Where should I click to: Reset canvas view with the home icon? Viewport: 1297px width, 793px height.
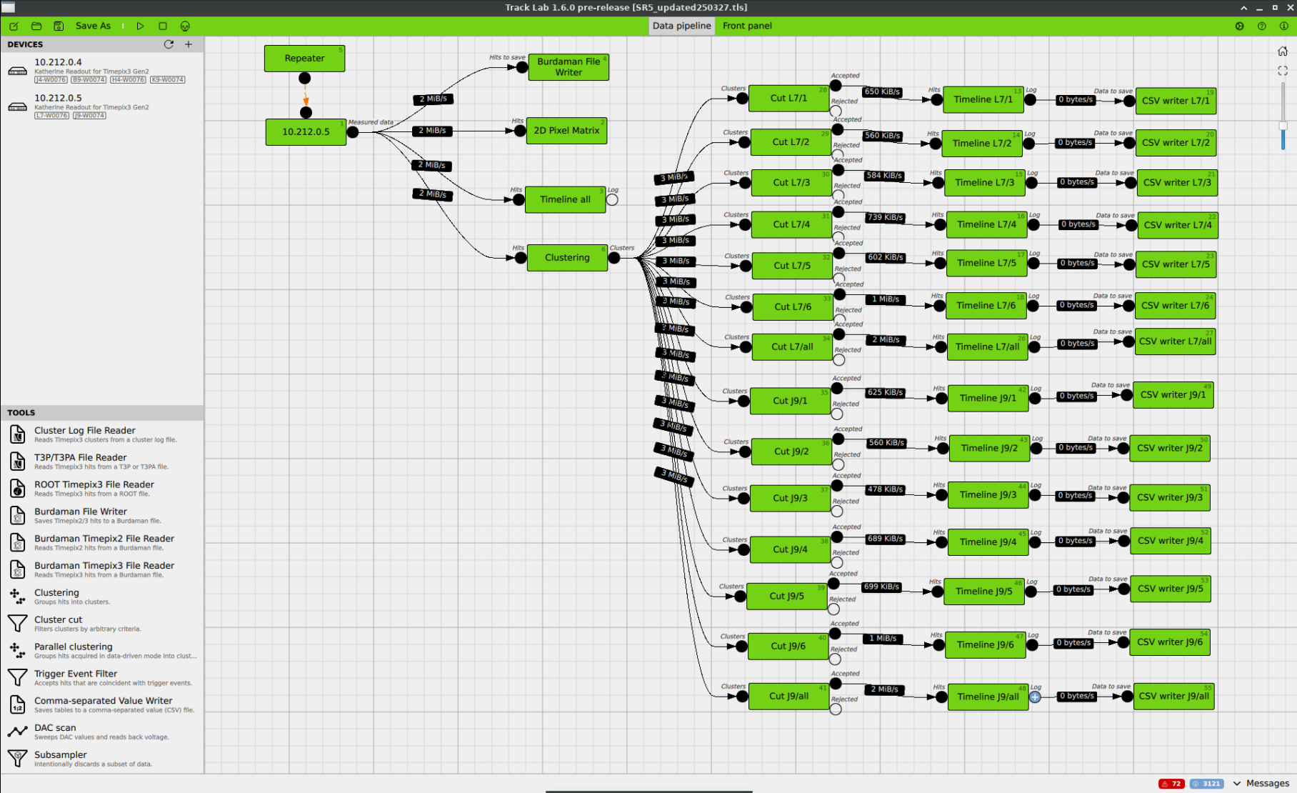pos(1282,51)
